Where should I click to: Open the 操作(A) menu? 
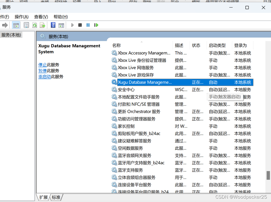tap(22, 17)
